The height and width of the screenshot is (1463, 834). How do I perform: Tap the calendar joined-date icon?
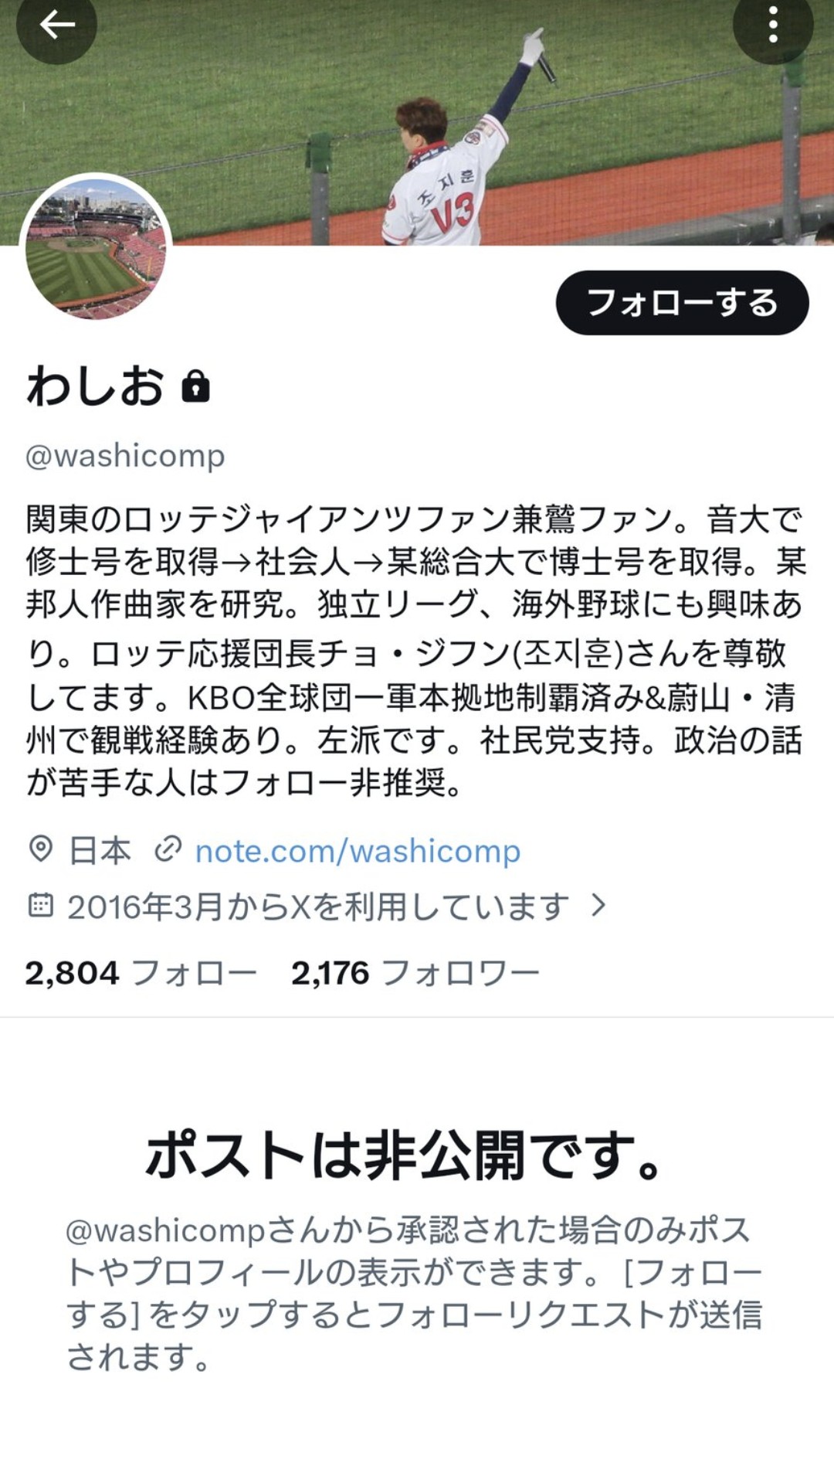[x=40, y=904]
